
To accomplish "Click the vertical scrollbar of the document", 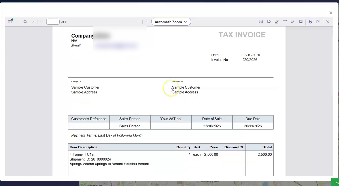I will coord(332,65).
